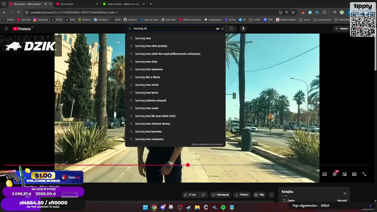Click the Udostępnij share button
The height and width of the screenshot is (212, 377).
pyautogui.click(x=220, y=195)
